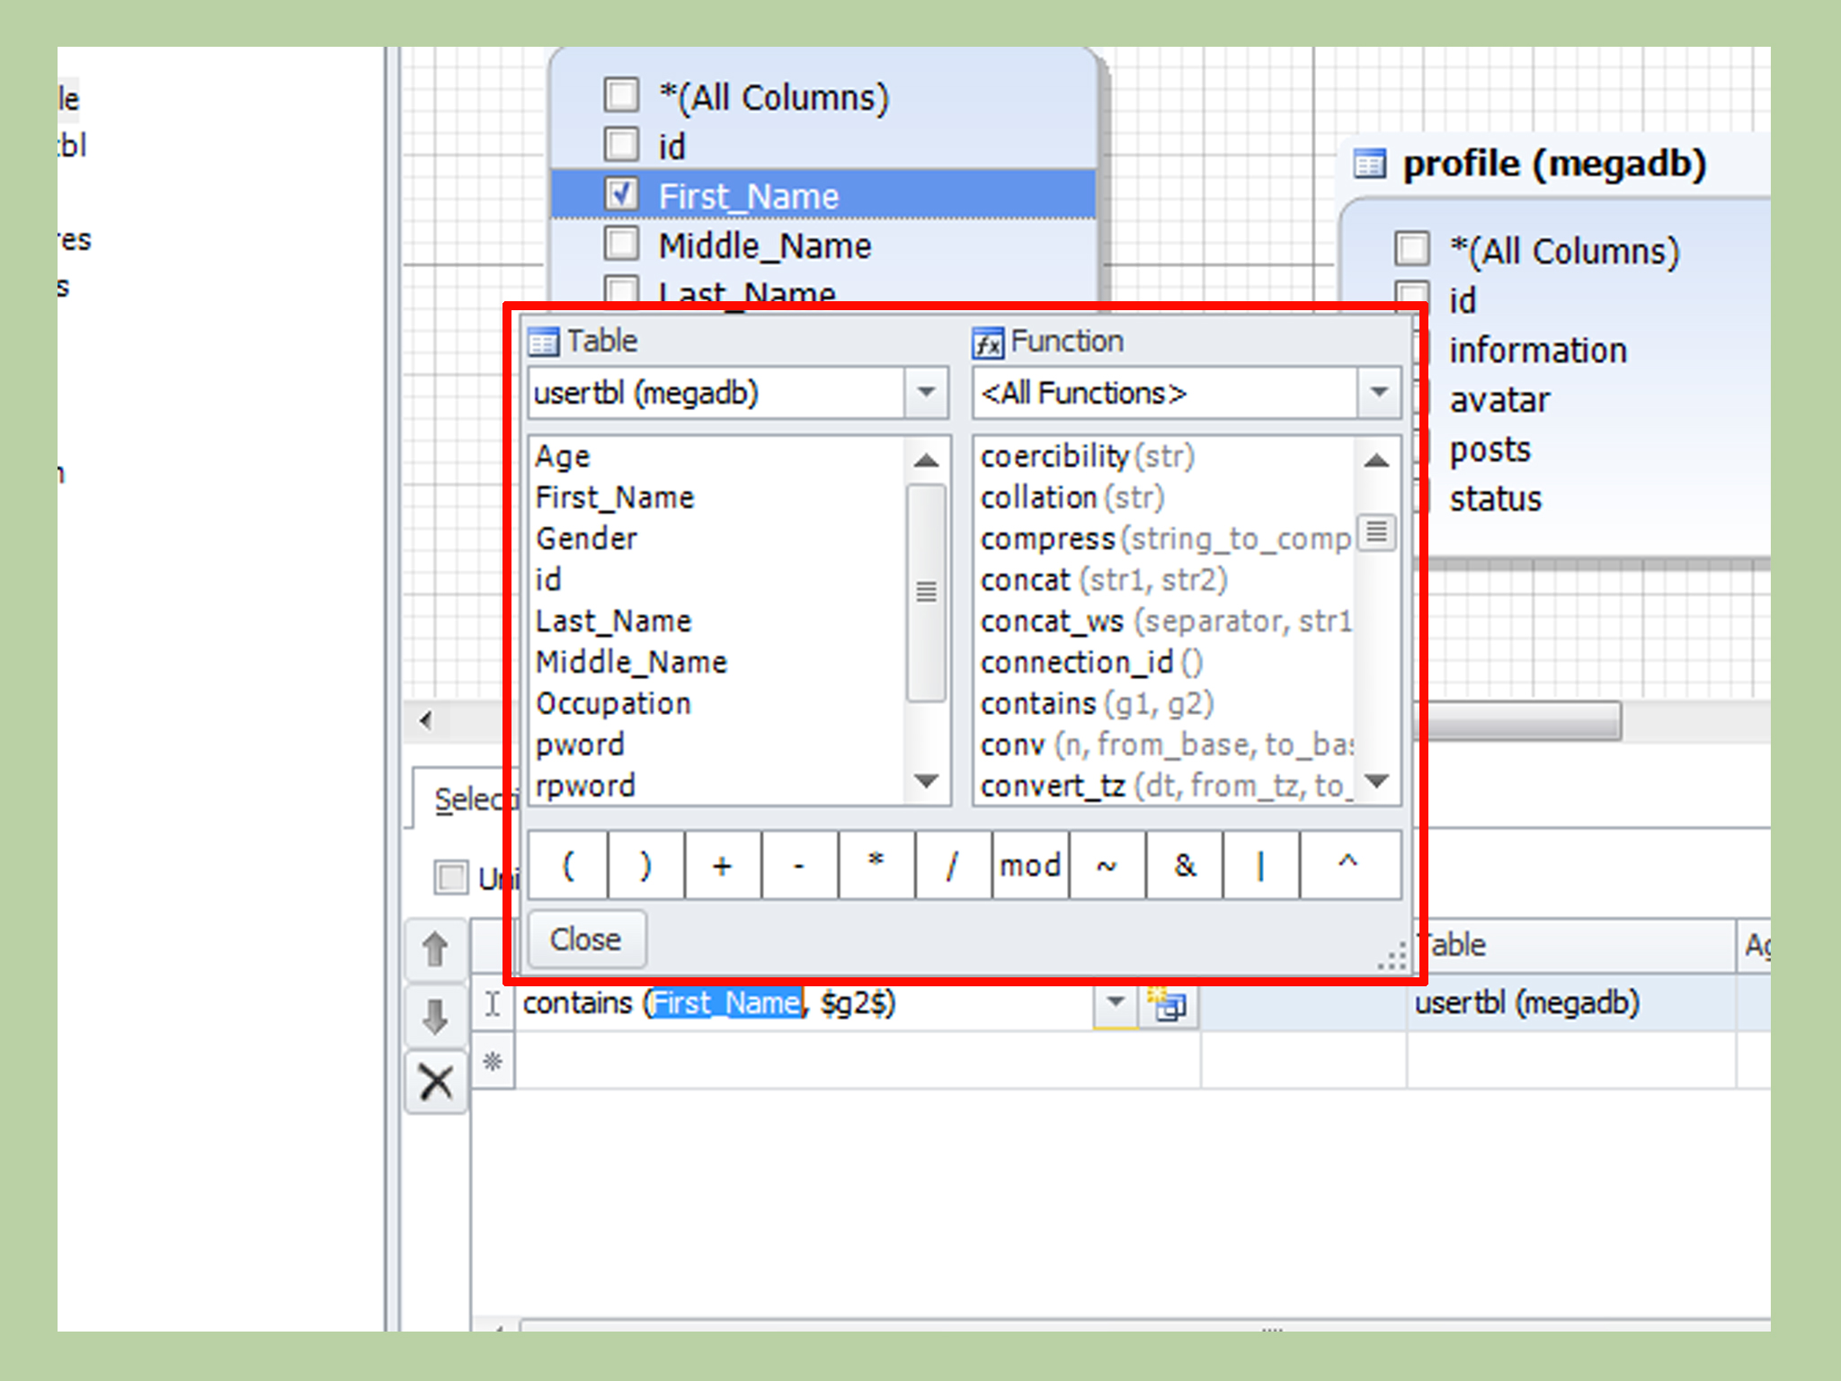This screenshot has width=1841, height=1381.
Task: Open the dropdown arrow of contains expression field
Action: pos(1116,1002)
